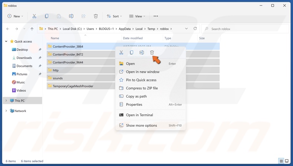Open the New item dropdown
Screen dimensions: 293x166
15,16
